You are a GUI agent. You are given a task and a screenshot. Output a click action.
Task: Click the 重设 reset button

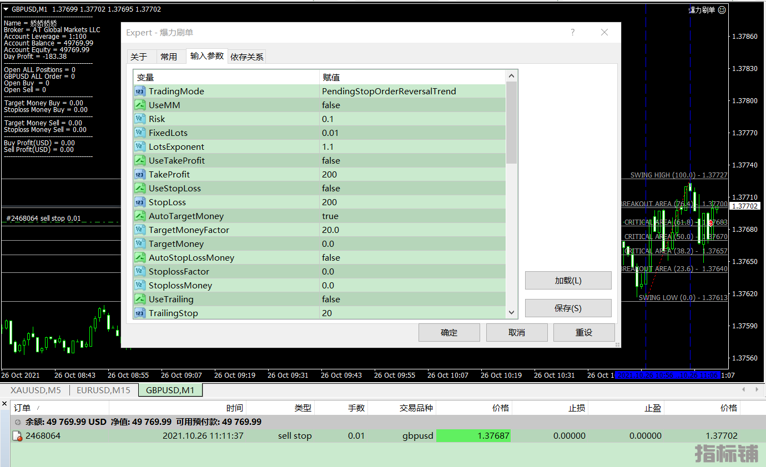click(584, 333)
